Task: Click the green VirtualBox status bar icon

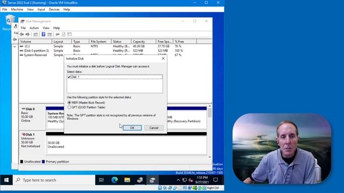Action: pyautogui.click(x=195, y=188)
